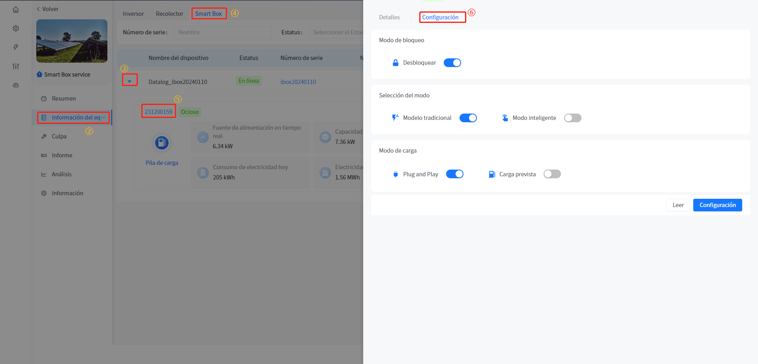The width and height of the screenshot is (758, 364).
Task: Click the Pila de carga charger icon
Action: 161,143
